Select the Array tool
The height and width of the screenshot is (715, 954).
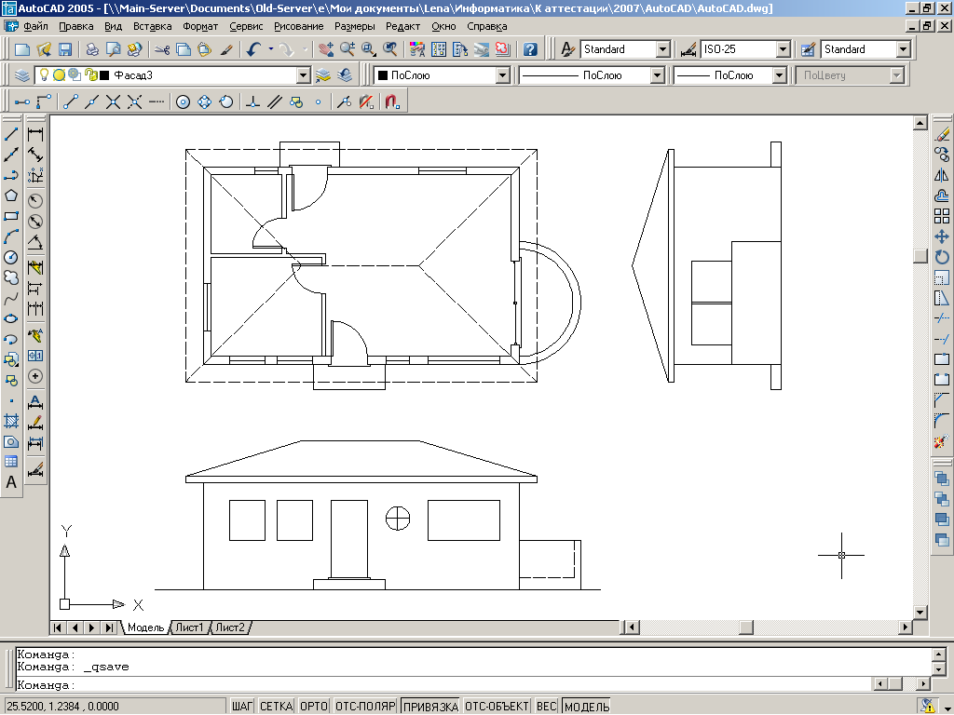942,216
